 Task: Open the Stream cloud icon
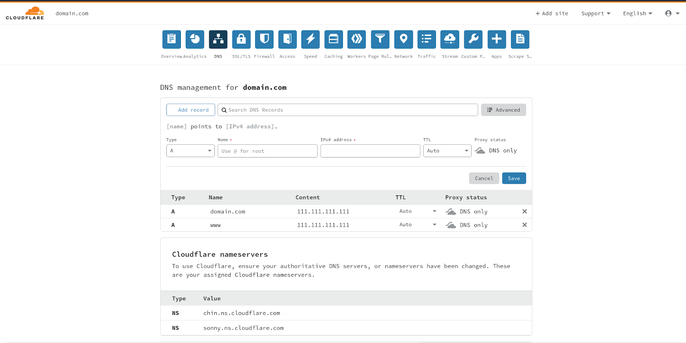450,39
